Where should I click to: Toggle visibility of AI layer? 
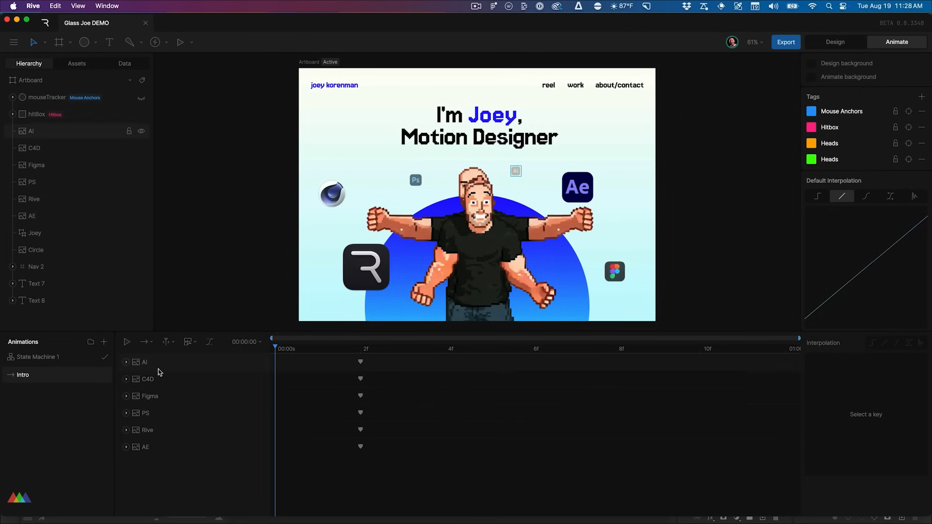click(141, 131)
